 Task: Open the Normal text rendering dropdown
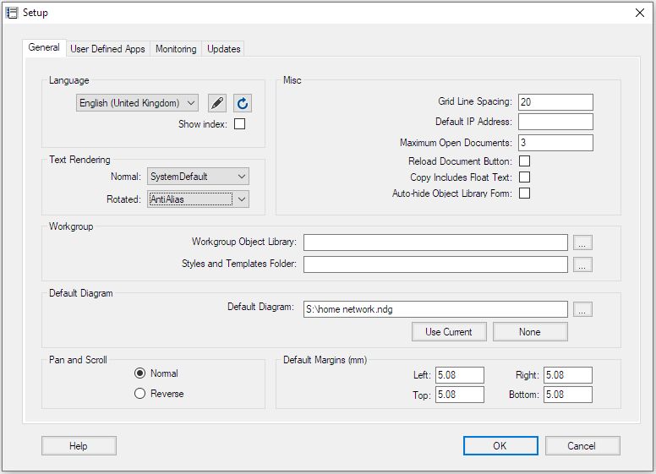198,177
